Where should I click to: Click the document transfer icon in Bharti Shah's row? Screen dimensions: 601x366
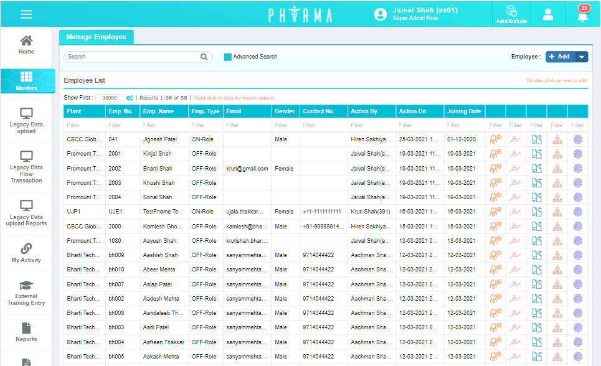pos(536,168)
